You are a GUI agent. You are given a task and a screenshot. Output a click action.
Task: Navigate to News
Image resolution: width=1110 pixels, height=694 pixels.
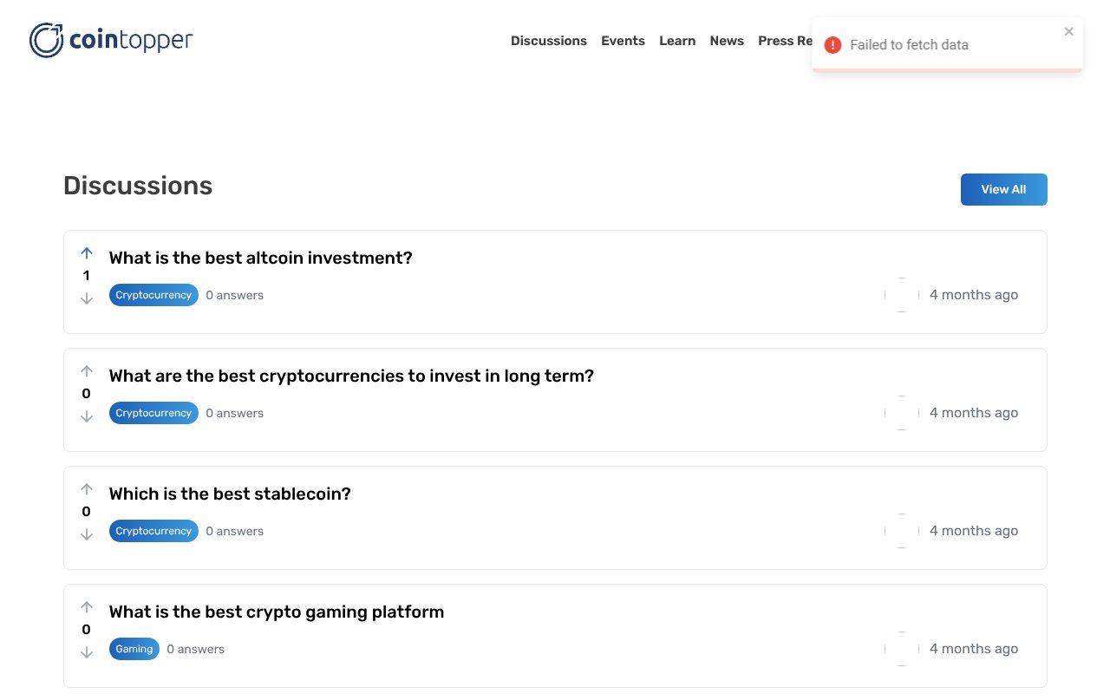click(726, 41)
